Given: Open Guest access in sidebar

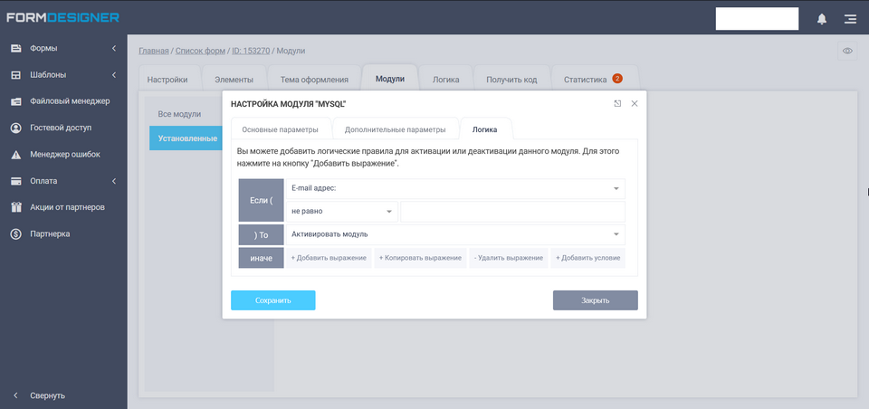Looking at the screenshot, I should tap(61, 128).
